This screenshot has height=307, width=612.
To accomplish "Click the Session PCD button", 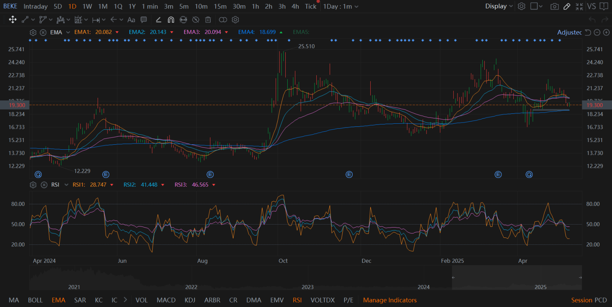I will [x=589, y=300].
